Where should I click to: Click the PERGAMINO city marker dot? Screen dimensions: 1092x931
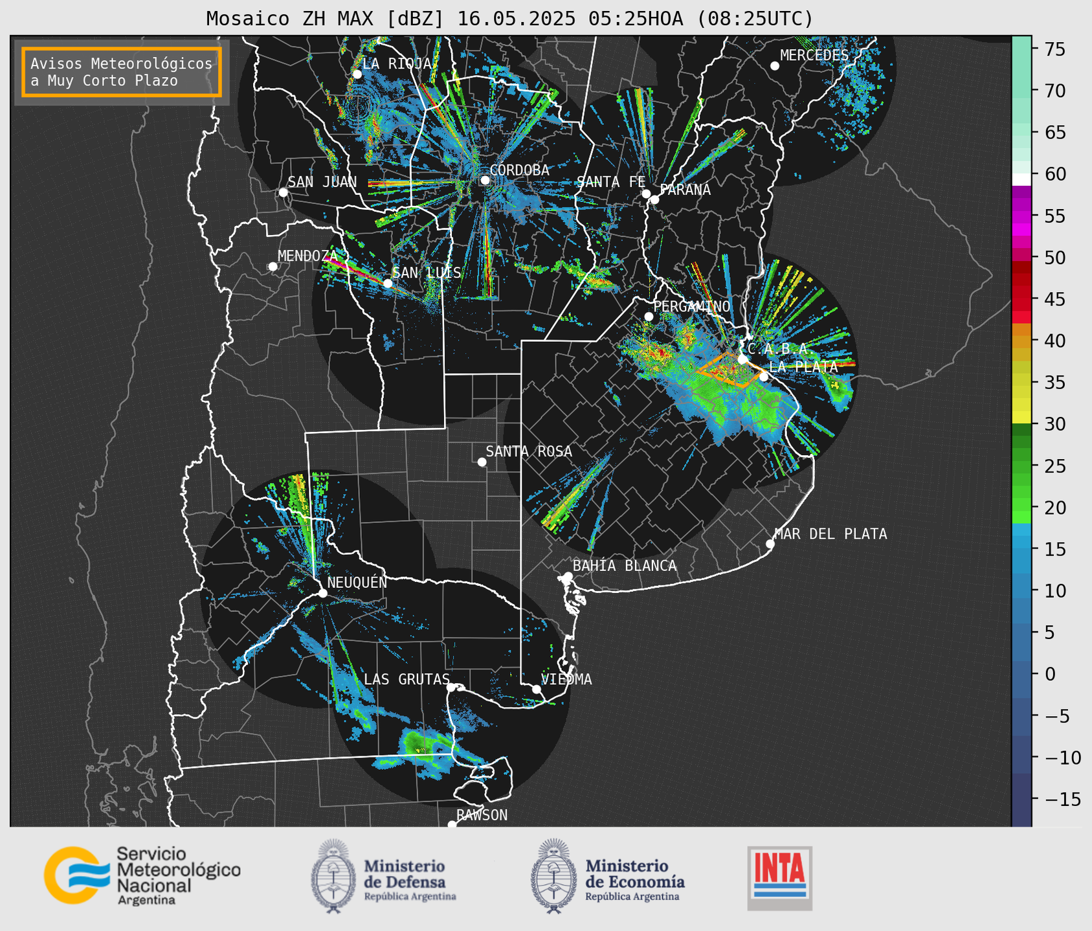tap(649, 317)
